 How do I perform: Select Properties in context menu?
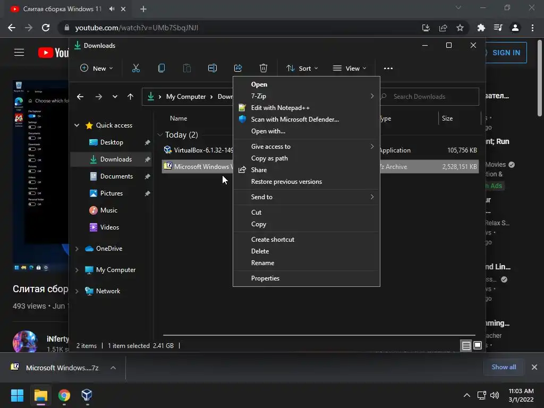pyautogui.click(x=307, y=278)
